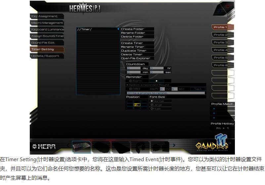Select the center OSD position cell

click(137, 105)
